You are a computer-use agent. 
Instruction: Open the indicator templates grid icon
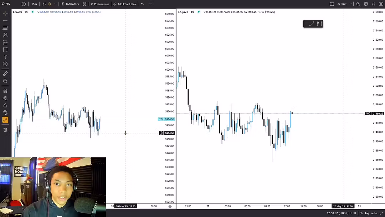click(x=84, y=4)
